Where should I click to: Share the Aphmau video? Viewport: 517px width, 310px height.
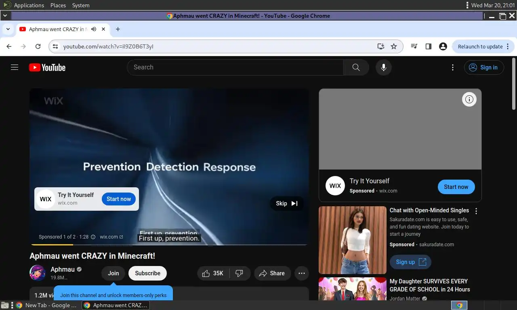click(272, 273)
